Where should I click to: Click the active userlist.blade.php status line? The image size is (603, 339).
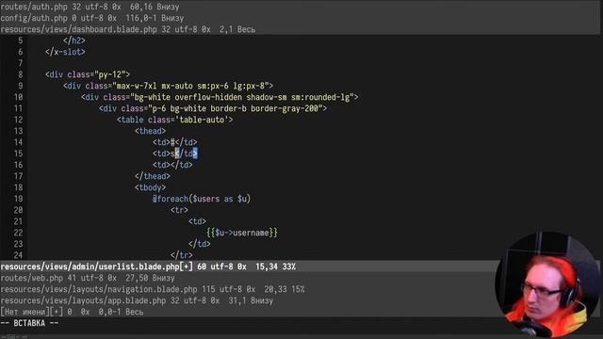click(300, 266)
